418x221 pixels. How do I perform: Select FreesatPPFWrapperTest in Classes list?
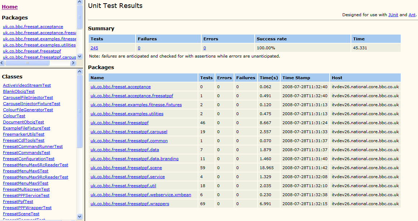pos(27,208)
